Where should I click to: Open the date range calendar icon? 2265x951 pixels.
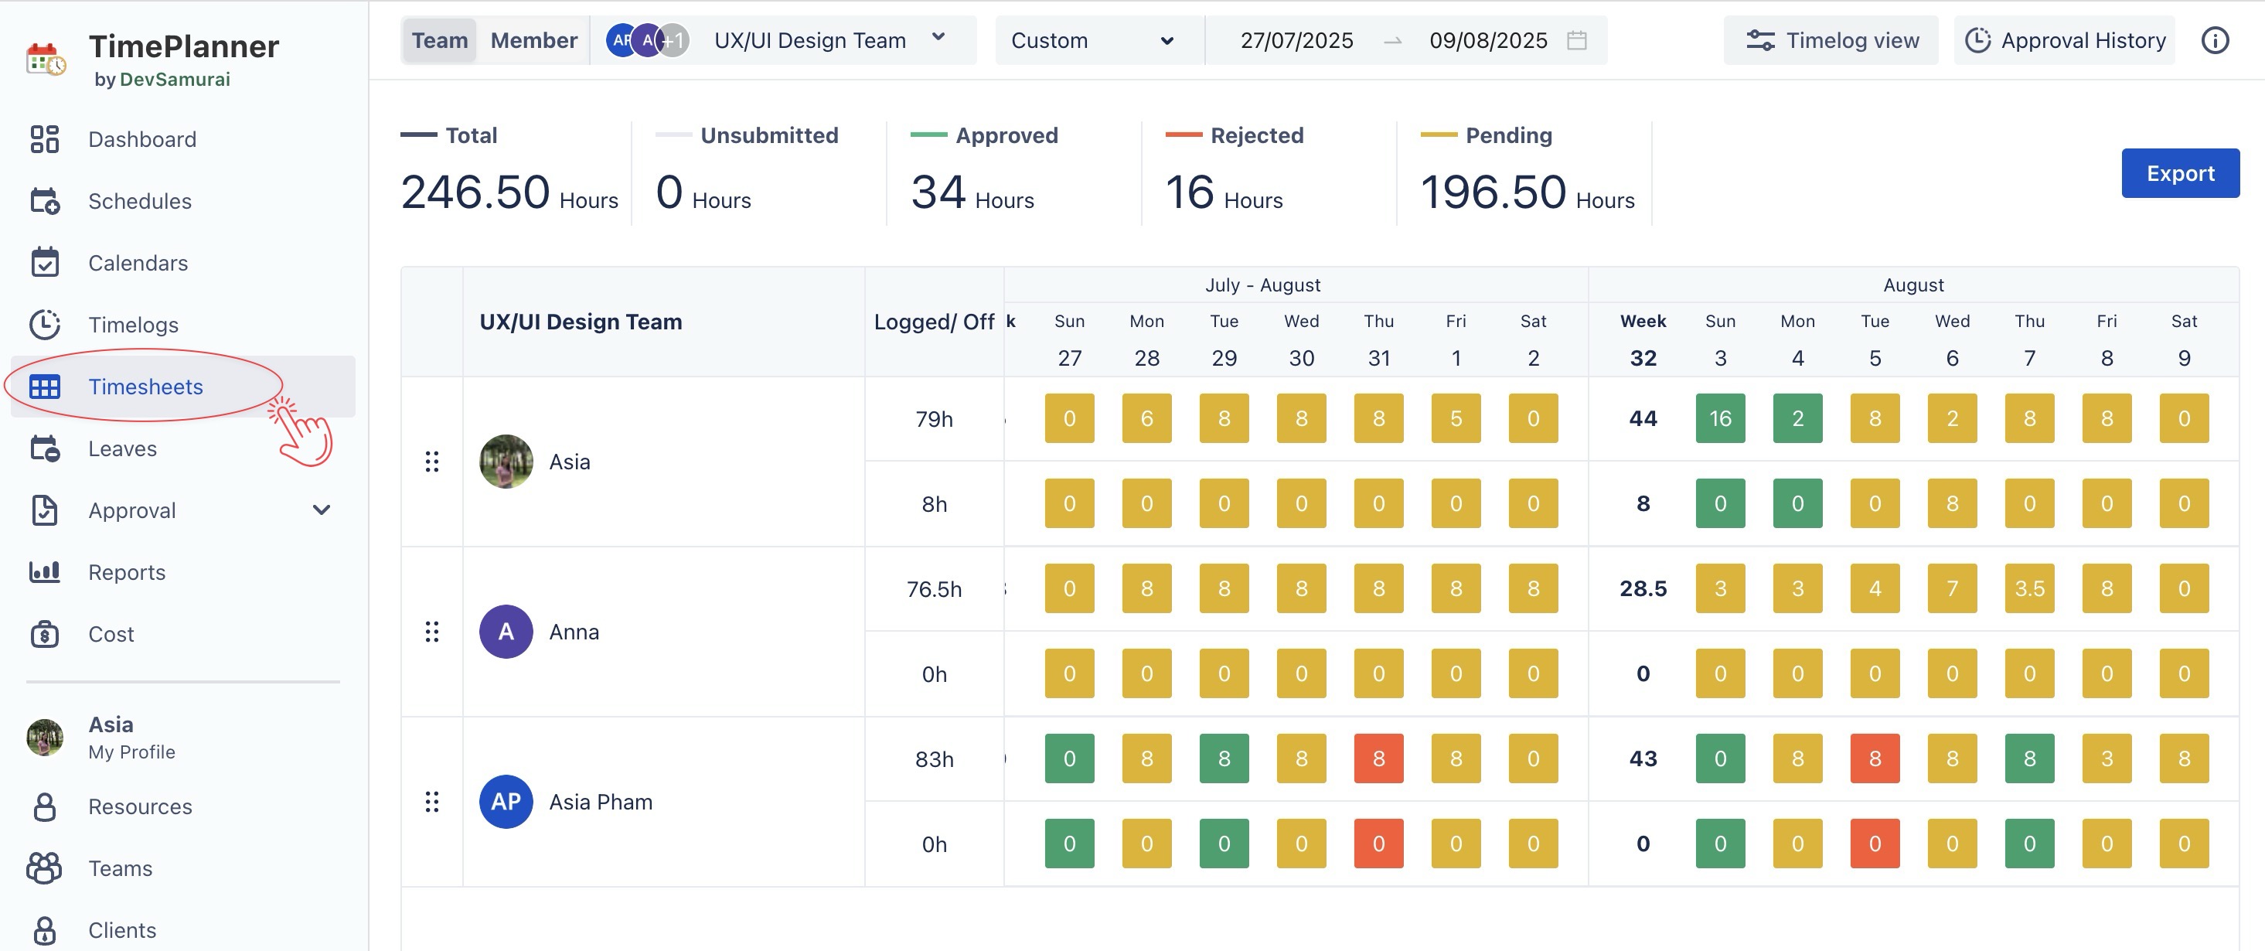1576,40
